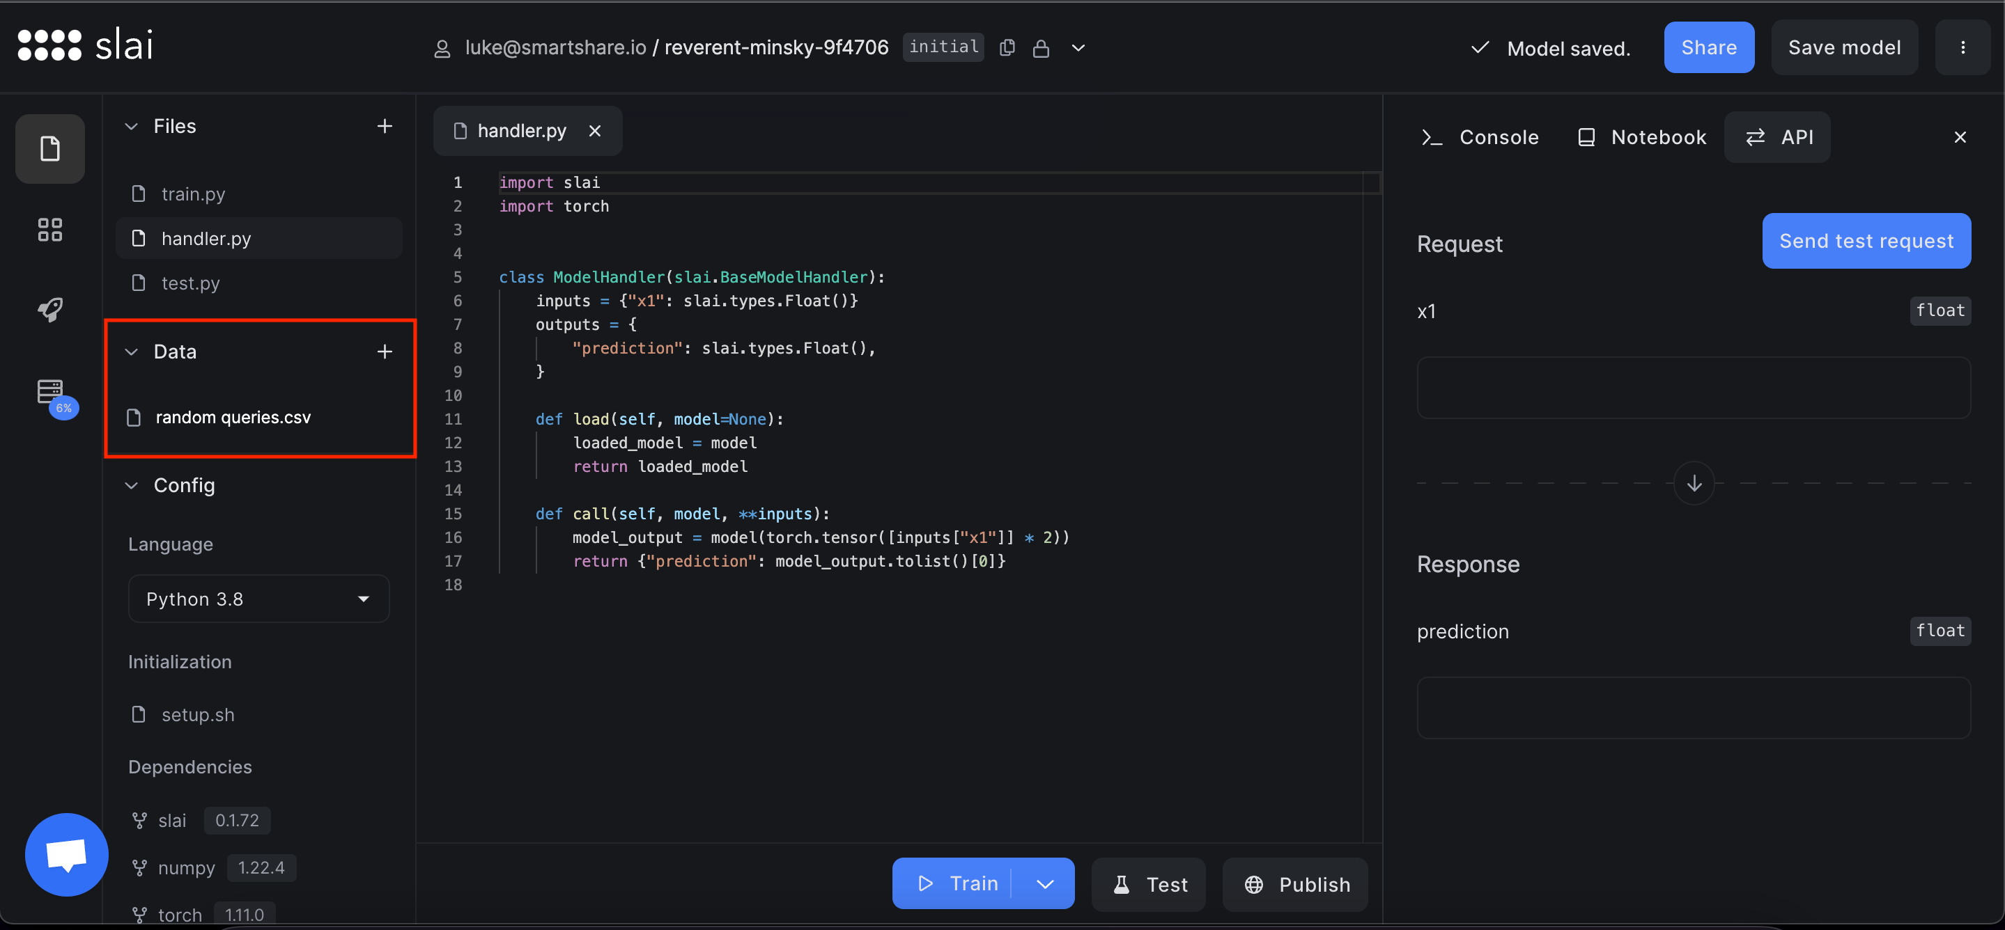
Task: Collapse the Config section
Action: (132, 485)
